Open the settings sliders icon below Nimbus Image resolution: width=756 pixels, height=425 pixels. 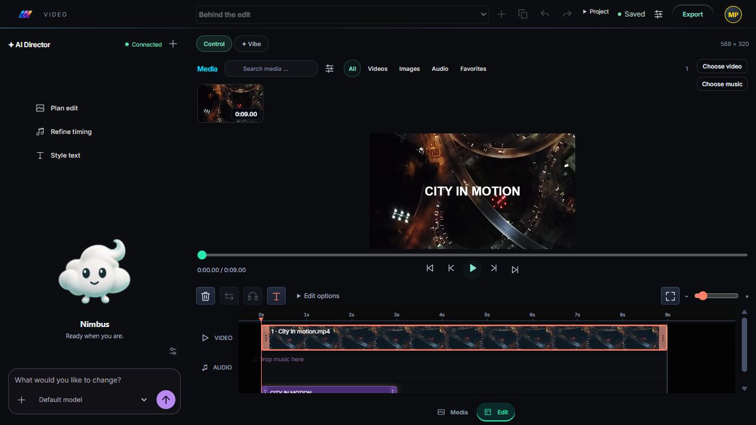click(x=173, y=351)
